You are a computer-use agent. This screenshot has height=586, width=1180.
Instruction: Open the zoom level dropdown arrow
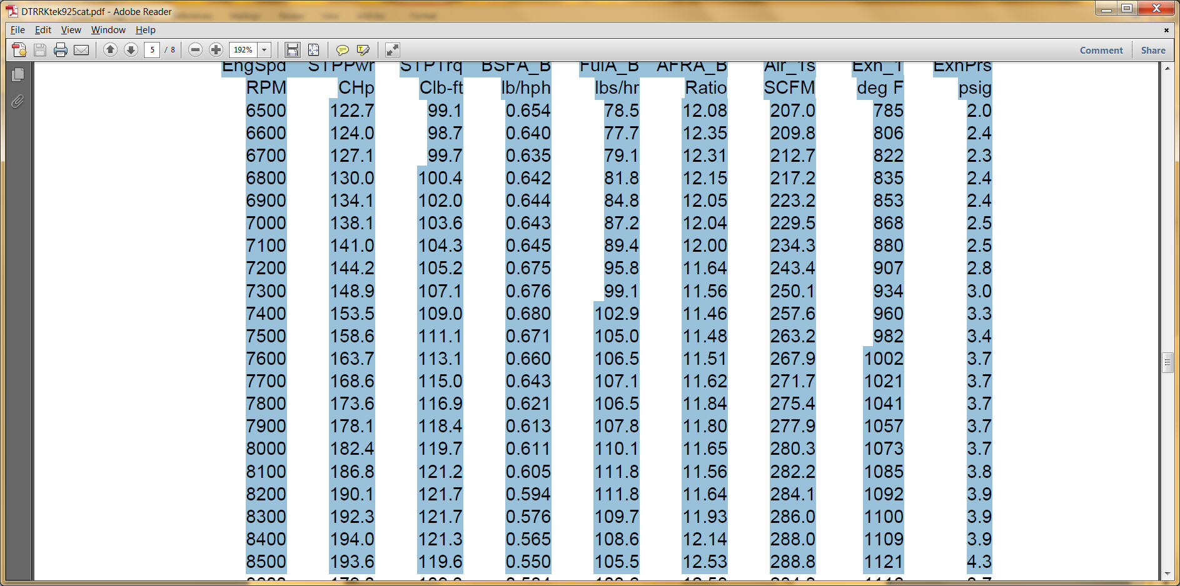point(265,50)
